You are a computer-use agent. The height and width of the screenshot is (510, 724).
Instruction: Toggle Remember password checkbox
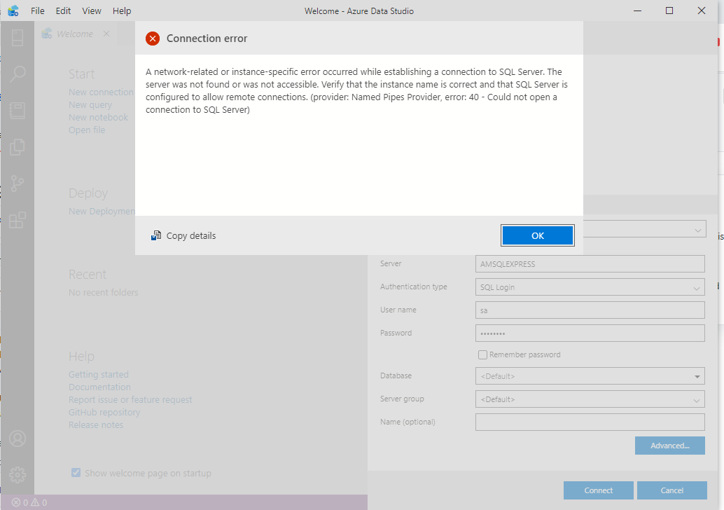[x=482, y=354]
